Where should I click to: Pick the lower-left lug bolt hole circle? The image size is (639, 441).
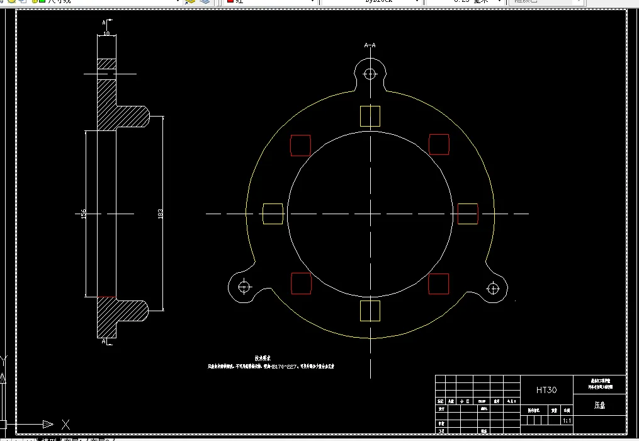click(x=244, y=287)
